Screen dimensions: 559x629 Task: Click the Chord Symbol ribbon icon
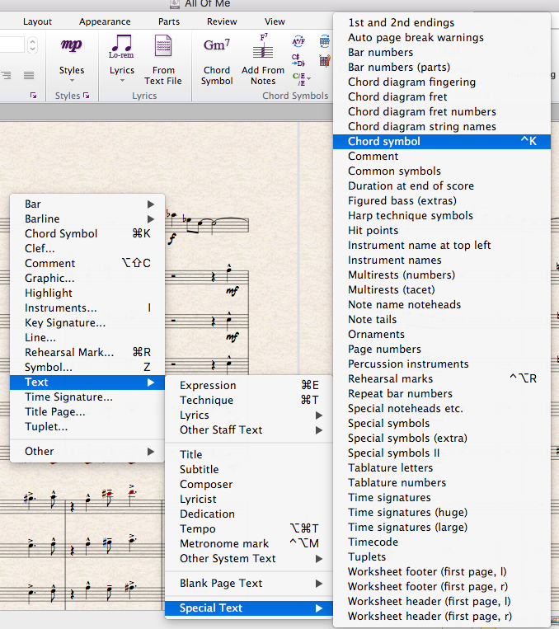click(217, 59)
